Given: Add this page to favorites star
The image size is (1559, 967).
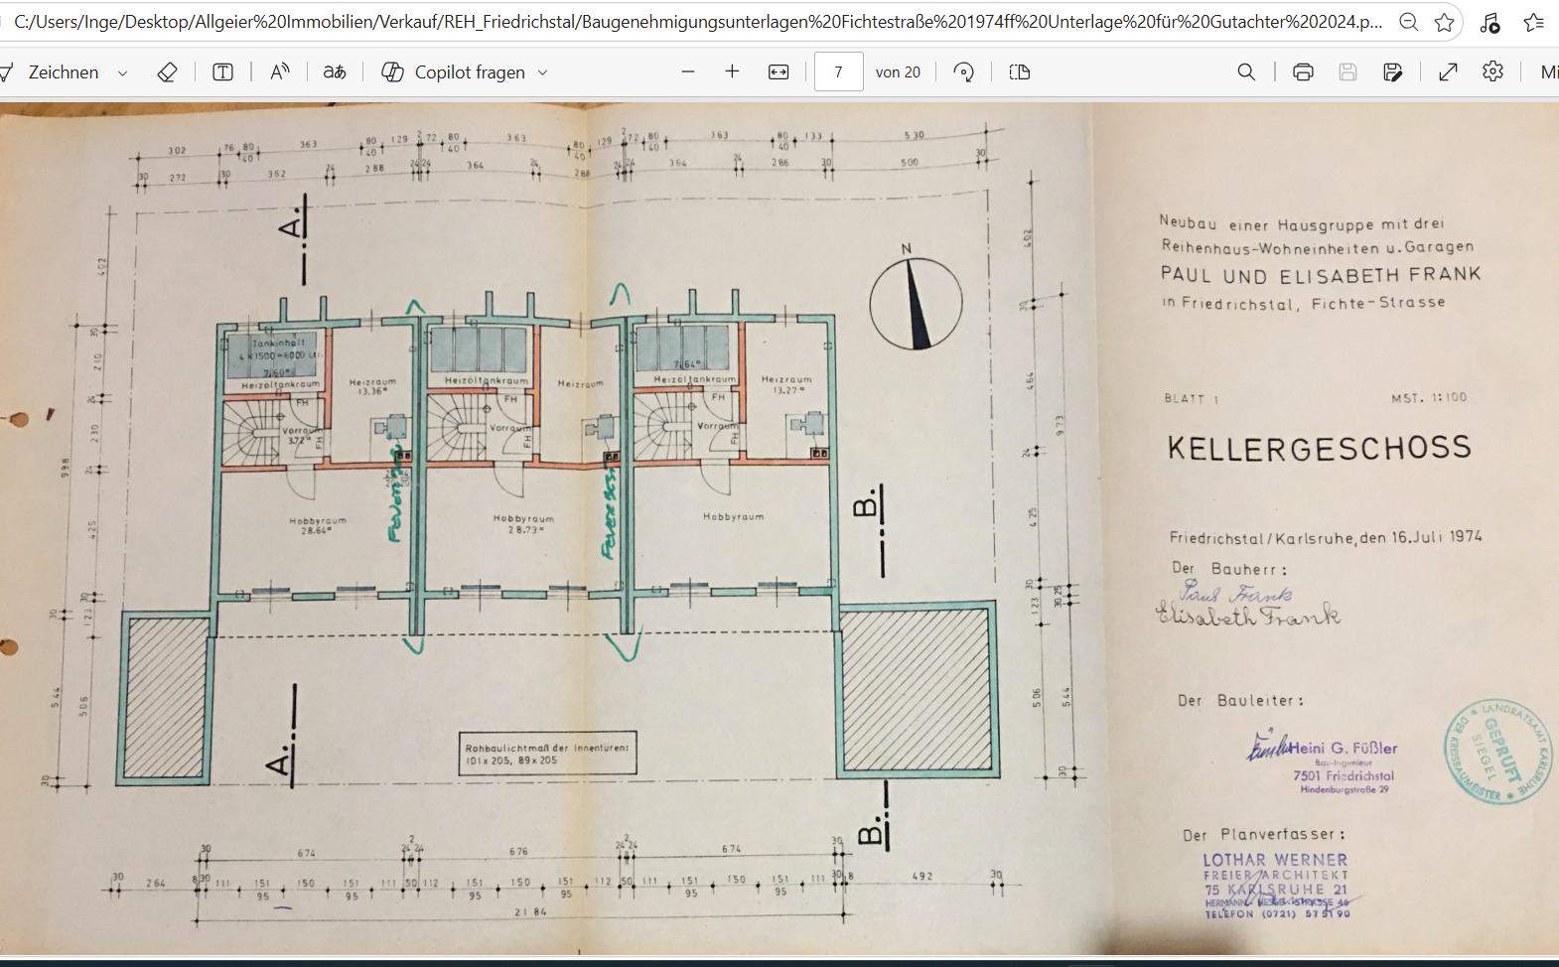Looking at the screenshot, I should (1444, 22).
